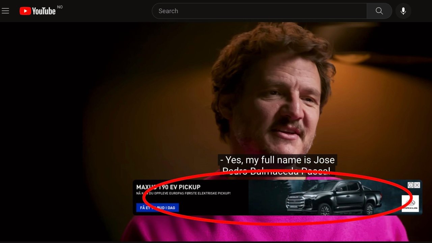This screenshot has height=243, width=432.
Task: Click the search button in the top bar
Action: click(379, 11)
